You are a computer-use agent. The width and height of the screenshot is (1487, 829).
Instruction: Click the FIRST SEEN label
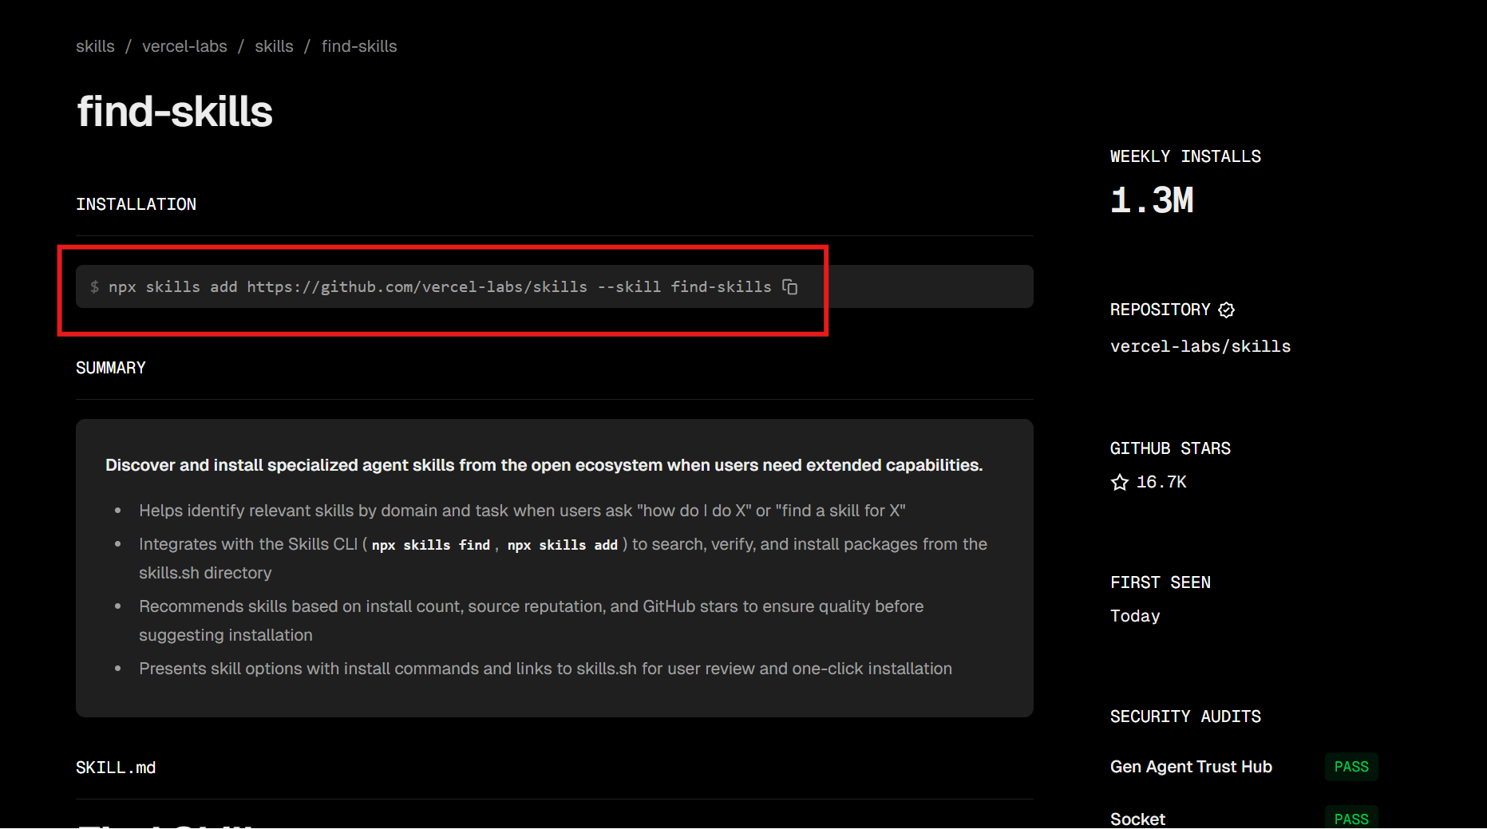(1161, 582)
